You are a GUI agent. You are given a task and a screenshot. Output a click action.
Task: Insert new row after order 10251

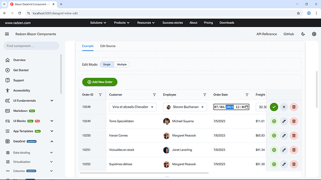[x=274, y=150]
